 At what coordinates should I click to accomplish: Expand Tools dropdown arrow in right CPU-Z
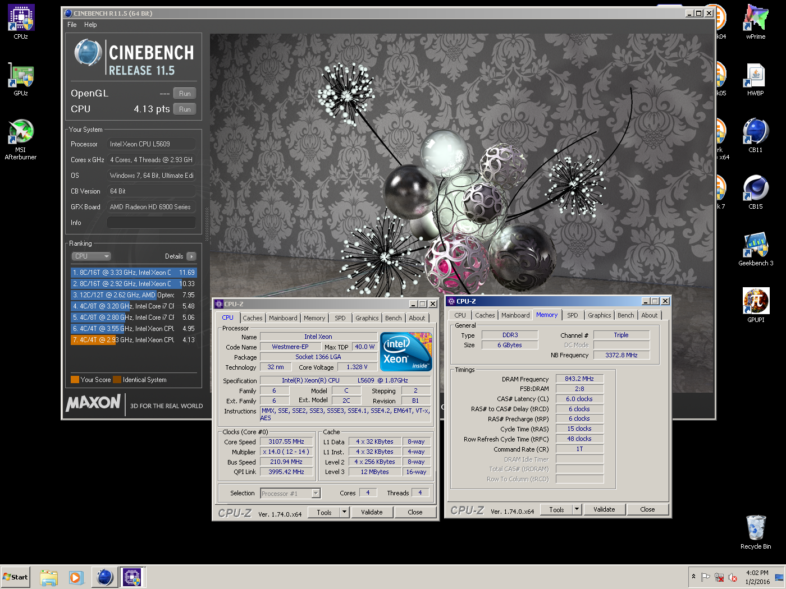point(577,509)
